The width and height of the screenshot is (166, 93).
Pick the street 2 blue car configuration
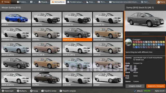tap(16, 19)
